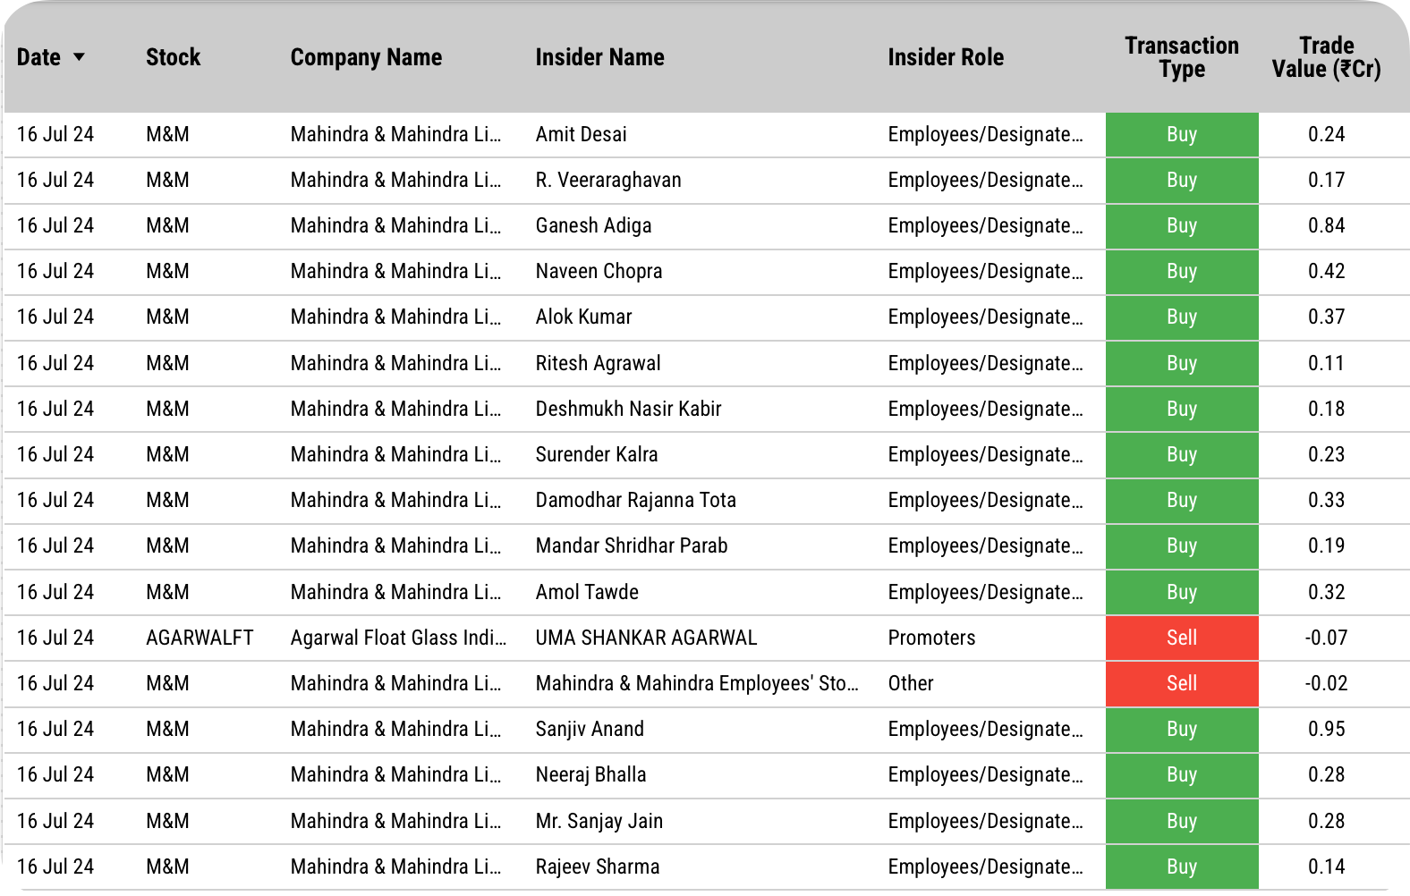Select insider name R. Veeraraghavan

click(608, 180)
